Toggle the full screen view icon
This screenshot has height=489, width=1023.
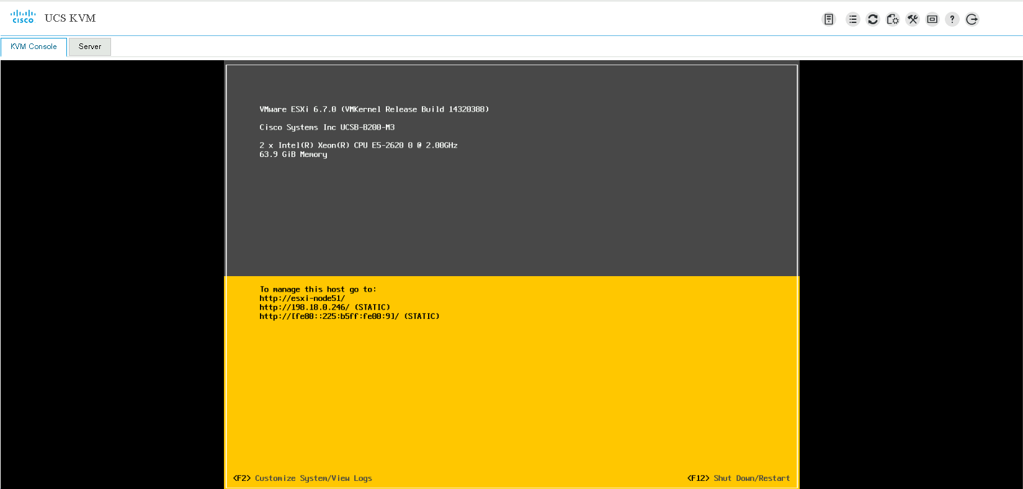[932, 19]
